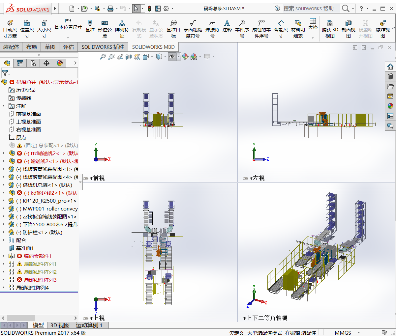Open the DimXpertManager tab icon

[46, 63]
